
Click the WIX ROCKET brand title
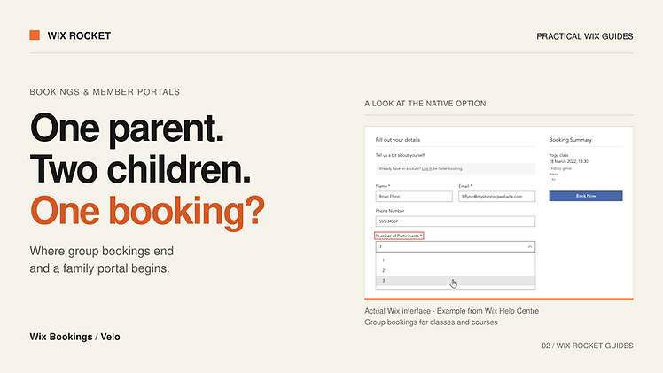79,36
